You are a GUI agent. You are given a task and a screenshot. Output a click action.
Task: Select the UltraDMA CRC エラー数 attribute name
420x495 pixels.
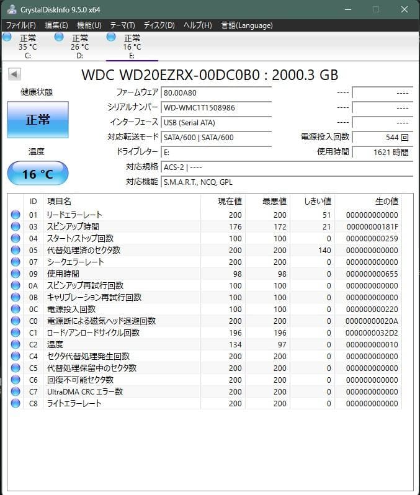[85, 392]
